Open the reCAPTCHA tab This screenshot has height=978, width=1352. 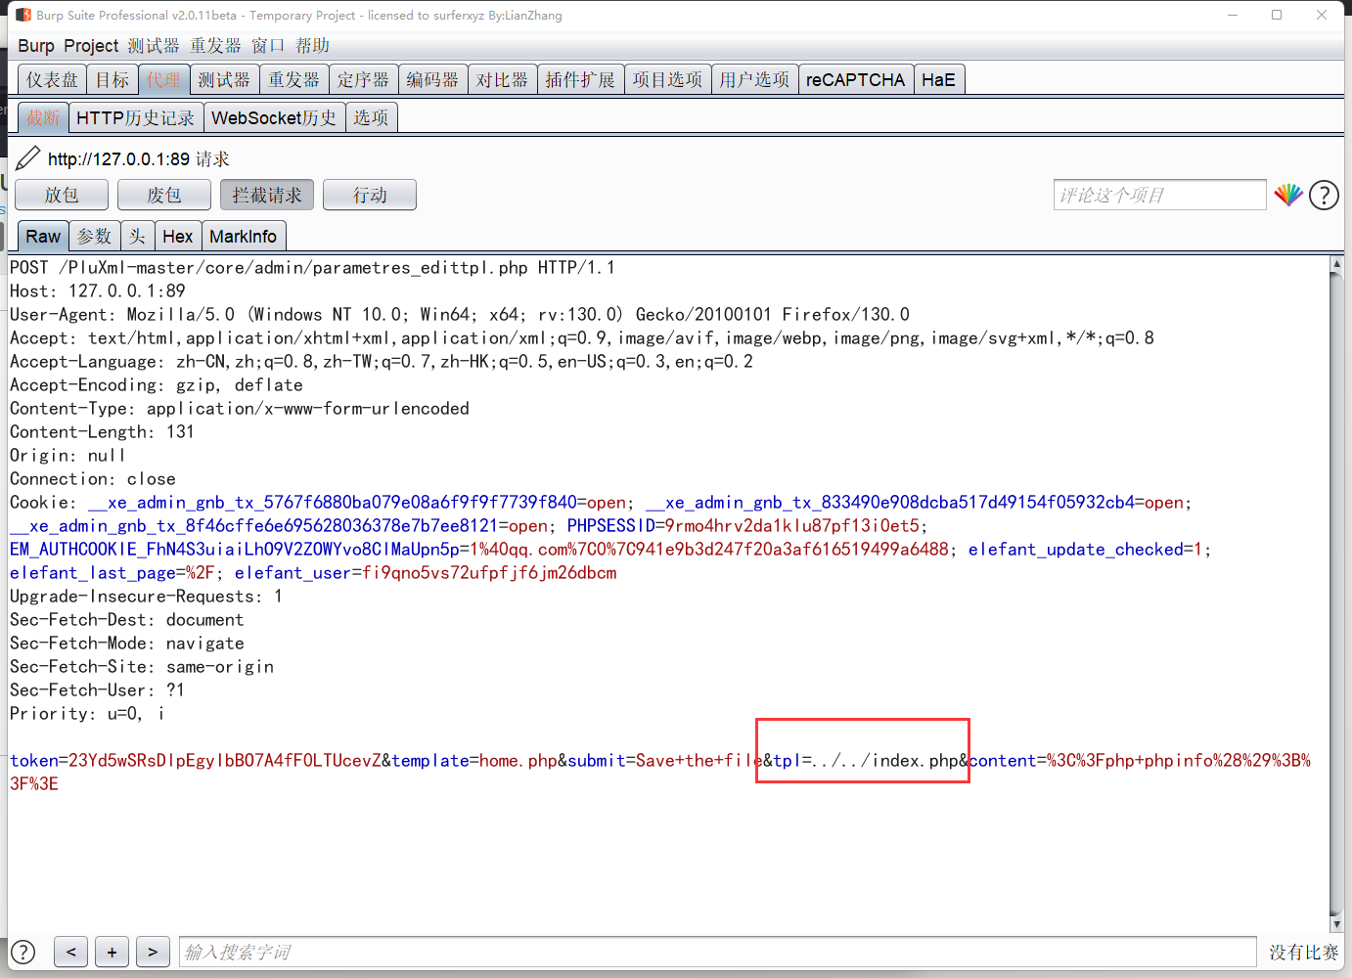coord(856,80)
